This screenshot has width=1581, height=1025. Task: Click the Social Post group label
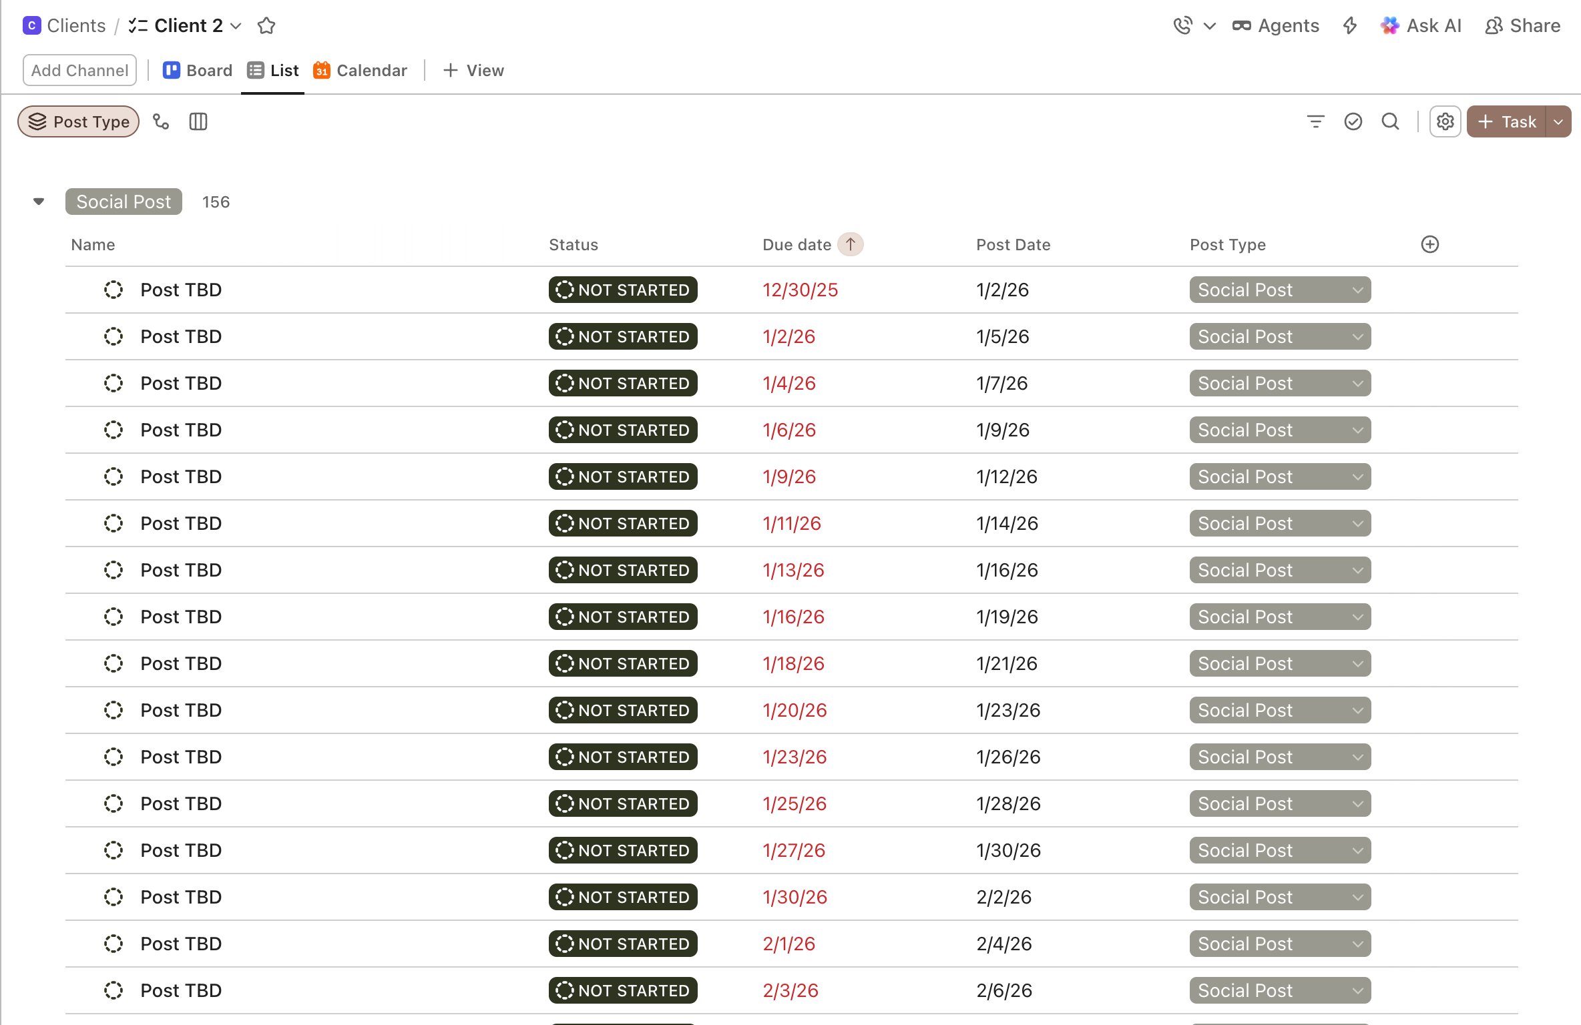pyautogui.click(x=124, y=202)
